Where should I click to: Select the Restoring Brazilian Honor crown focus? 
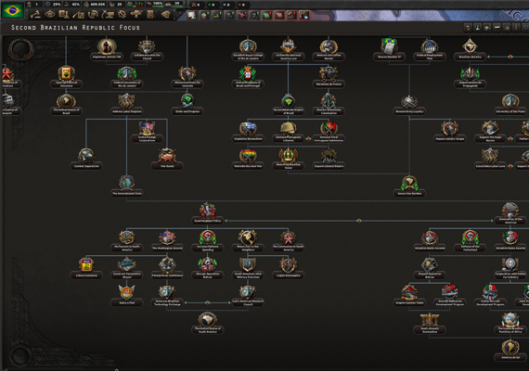tap(288, 160)
